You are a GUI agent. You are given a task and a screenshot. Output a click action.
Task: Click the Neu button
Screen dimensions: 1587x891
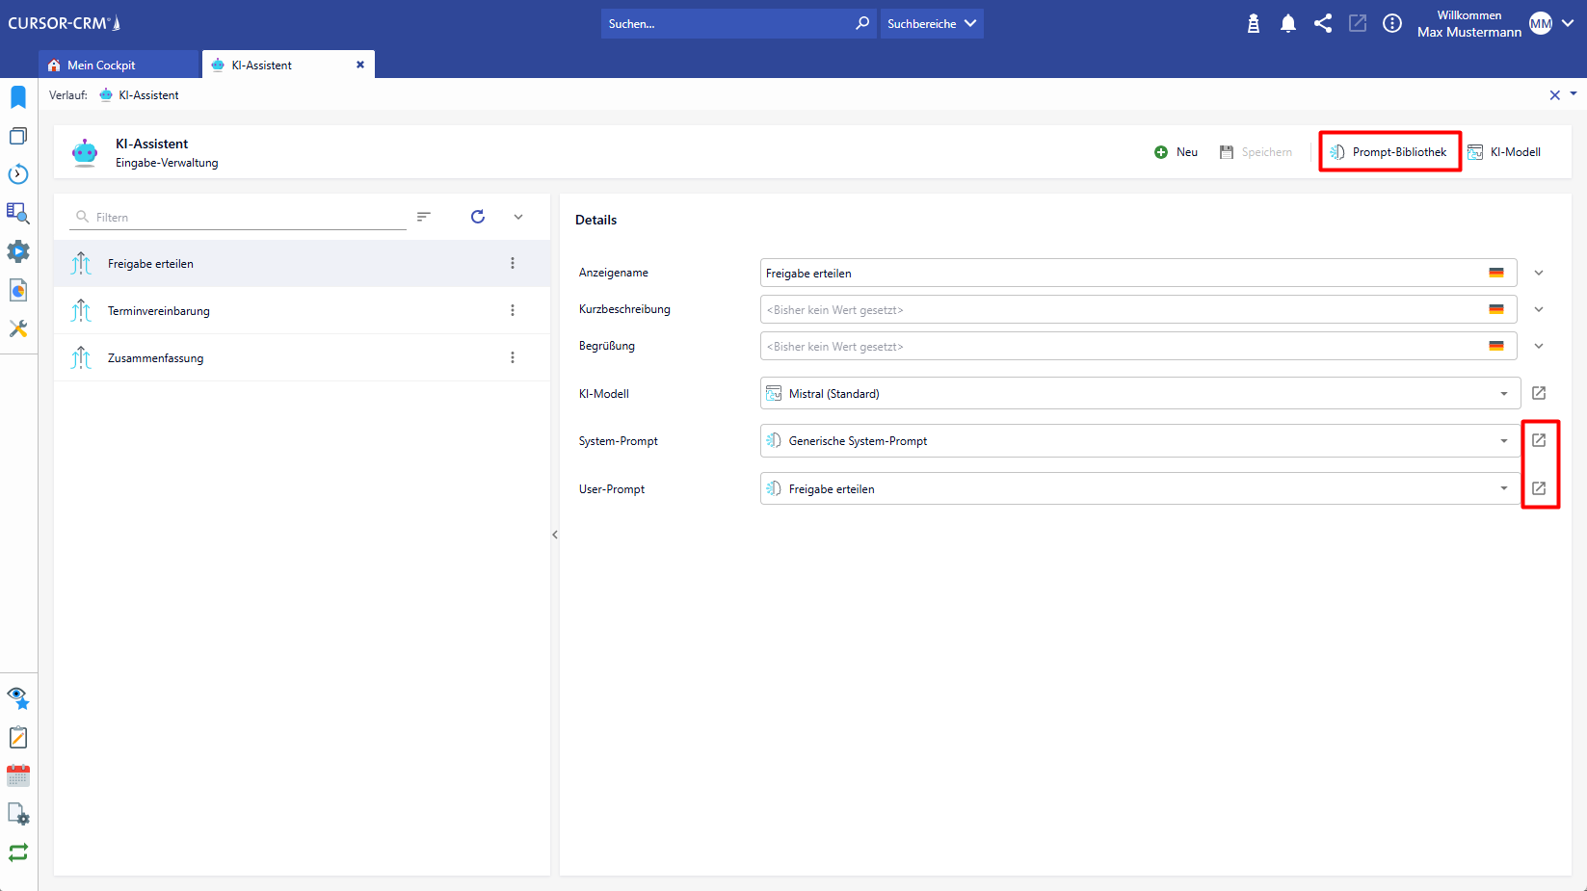click(x=1177, y=152)
